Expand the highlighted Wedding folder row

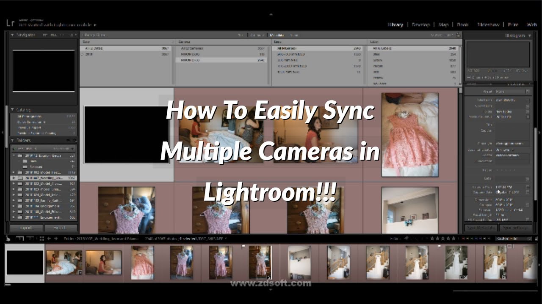tap(14, 178)
